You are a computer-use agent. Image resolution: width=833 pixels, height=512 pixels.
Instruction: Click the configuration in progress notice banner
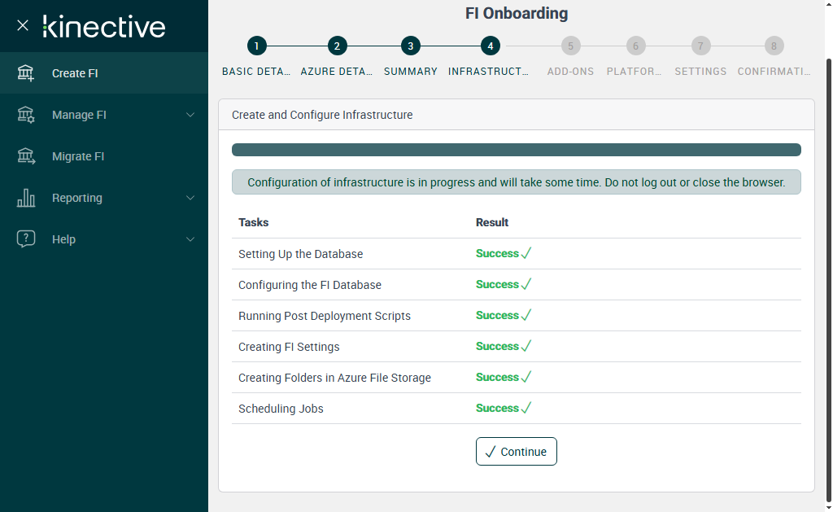(x=517, y=182)
